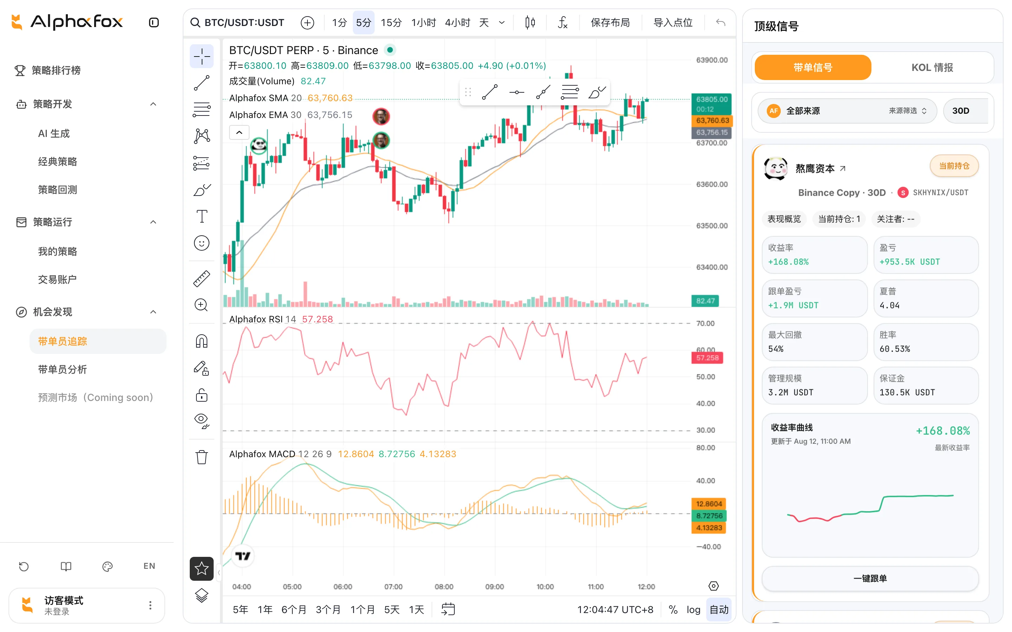Screen dimensions: 1012x632
Task: Collapse the 机会发现 section
Action: coord(153,312)
